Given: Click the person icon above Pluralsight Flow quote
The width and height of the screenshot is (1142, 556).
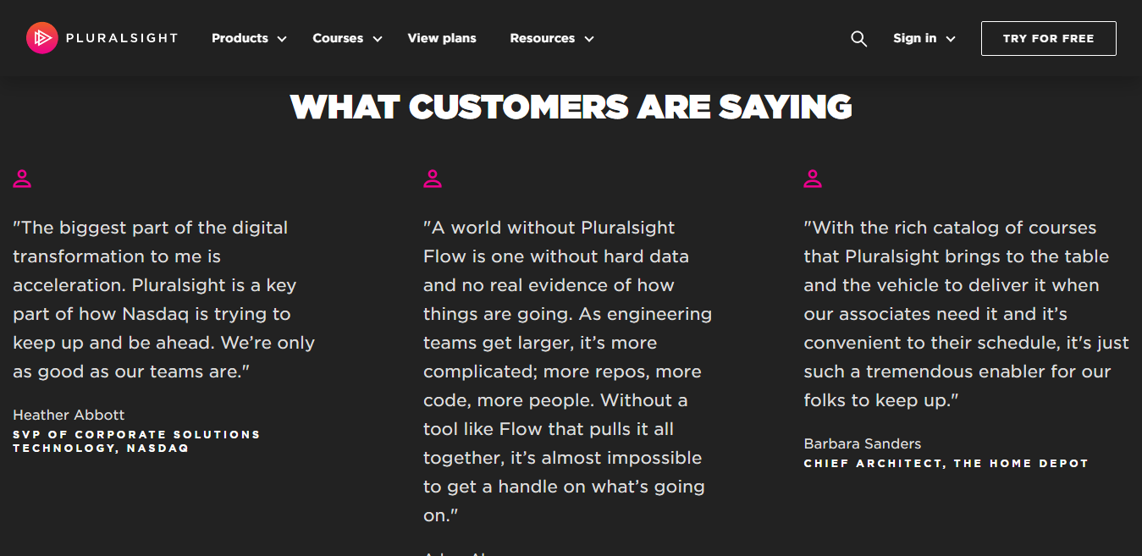Looking at the screenshot, I should click(x=433, y=179).
